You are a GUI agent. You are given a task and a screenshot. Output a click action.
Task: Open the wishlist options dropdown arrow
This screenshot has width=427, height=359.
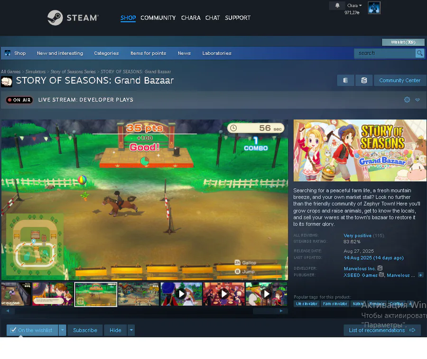[62, 330]
